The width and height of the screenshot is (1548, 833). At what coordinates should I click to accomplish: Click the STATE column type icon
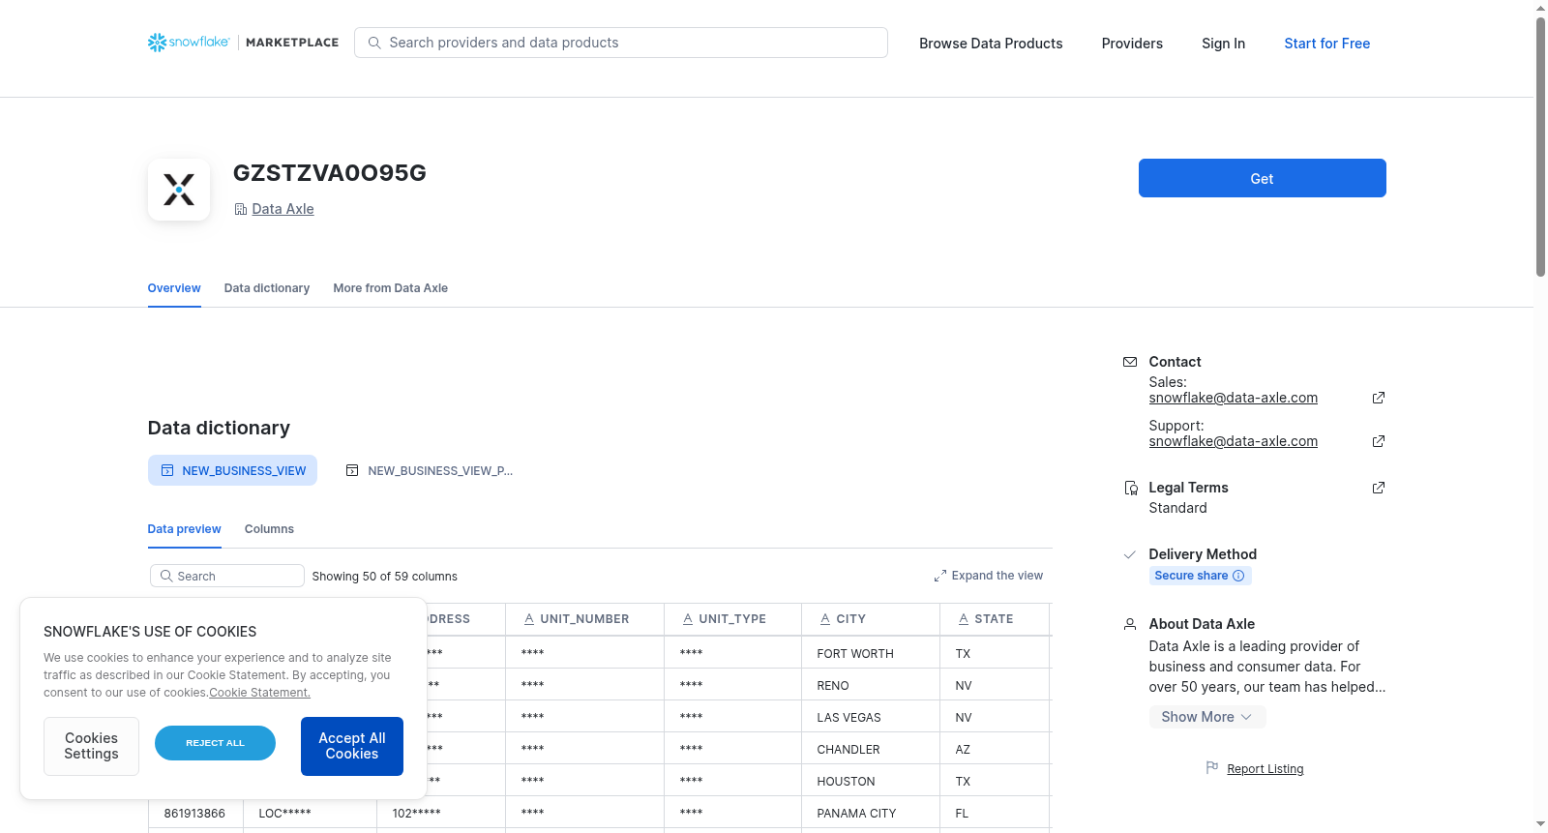point(964,619)
